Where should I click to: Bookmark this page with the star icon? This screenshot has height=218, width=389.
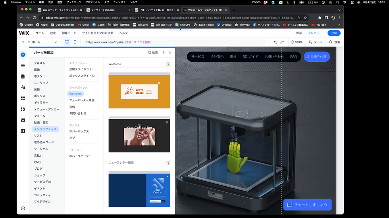(305, 18)
